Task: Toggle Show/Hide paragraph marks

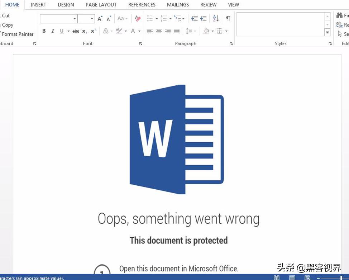Action: 228,19
